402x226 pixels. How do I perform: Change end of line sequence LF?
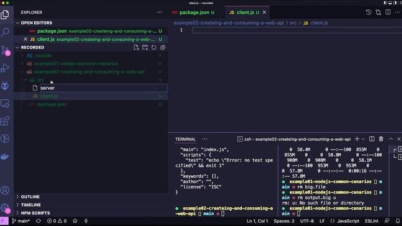coord(322,221)
